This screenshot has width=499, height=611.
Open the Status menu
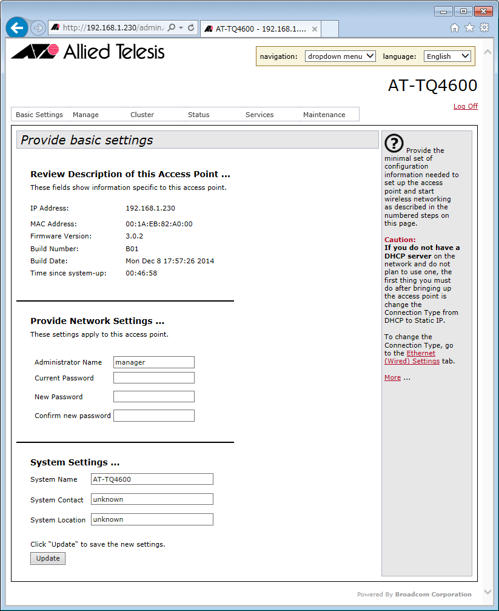point(199,115)
